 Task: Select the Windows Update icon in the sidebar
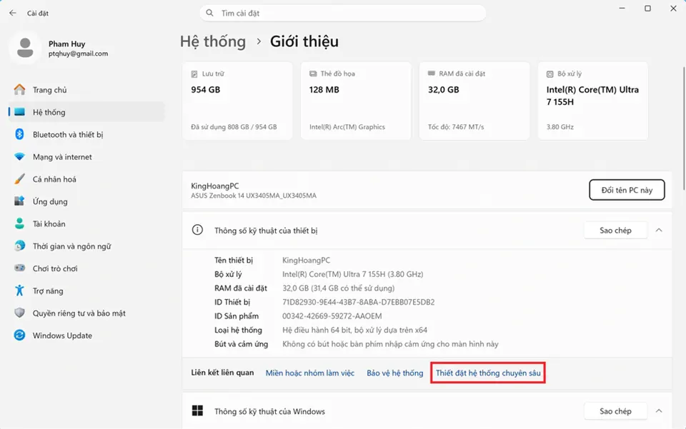tap(19, 335)
